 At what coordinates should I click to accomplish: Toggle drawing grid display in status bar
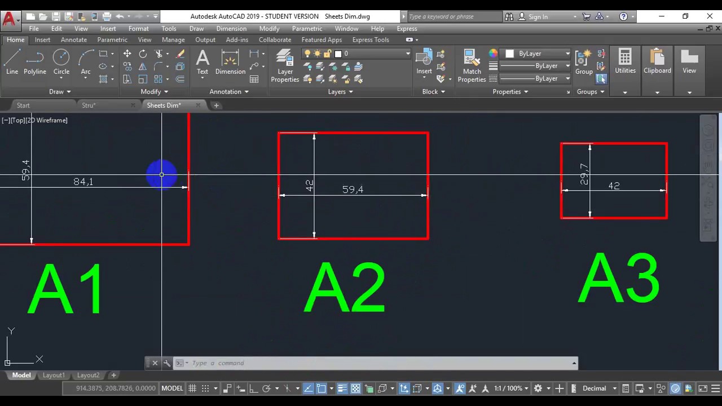click(x=192, y=388)
